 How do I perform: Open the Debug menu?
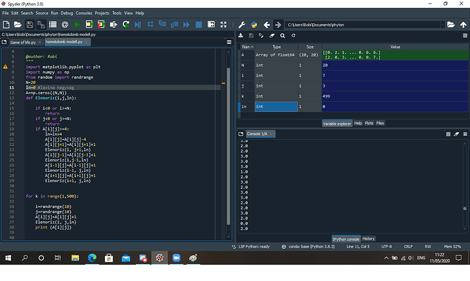(67, 13)
